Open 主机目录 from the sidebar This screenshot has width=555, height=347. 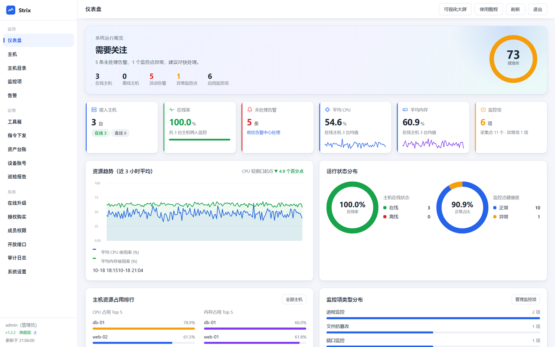[39, 68]
